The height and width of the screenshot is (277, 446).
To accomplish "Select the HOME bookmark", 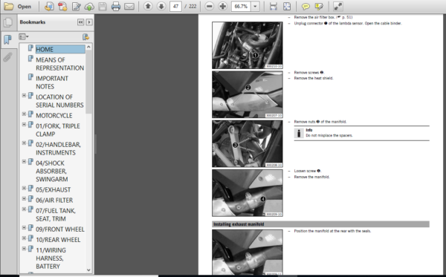I will coord(60,50).
